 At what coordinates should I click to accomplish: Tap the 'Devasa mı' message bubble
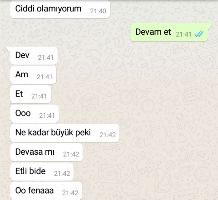coord(46,152)
